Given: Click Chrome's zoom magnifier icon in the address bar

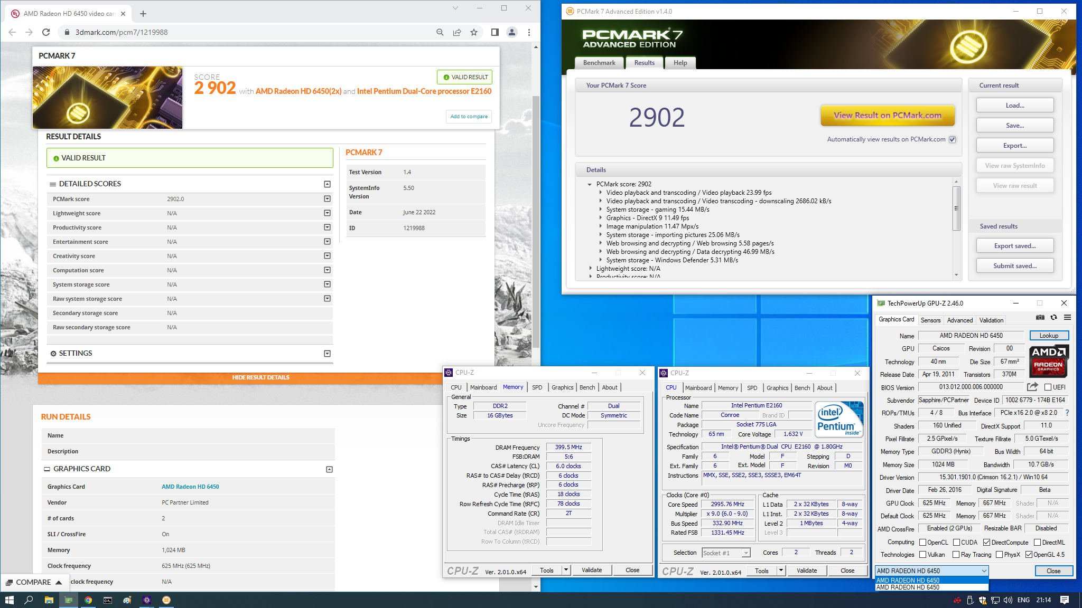Looking at the screenshot, I should [440, 32].
